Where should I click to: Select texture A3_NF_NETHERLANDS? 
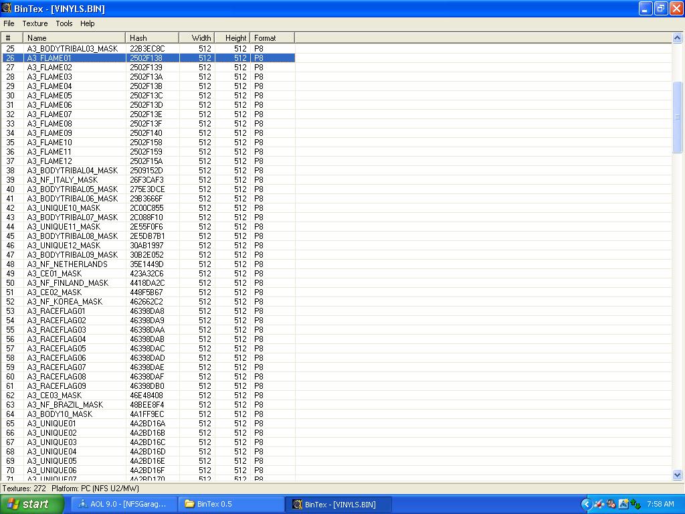coord(68,264)
